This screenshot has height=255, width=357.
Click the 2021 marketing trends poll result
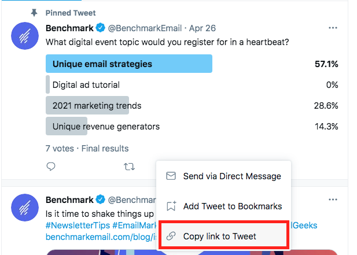[97, 105]
